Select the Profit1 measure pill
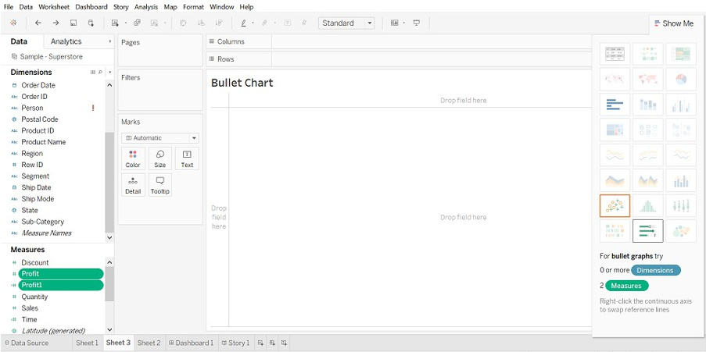The height and width of the screenshot is (352, 706). tap(61, 285)
